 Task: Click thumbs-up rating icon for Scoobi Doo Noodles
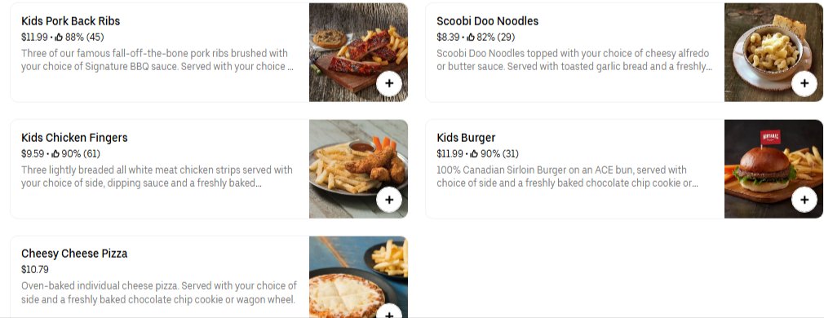(470, 38)
